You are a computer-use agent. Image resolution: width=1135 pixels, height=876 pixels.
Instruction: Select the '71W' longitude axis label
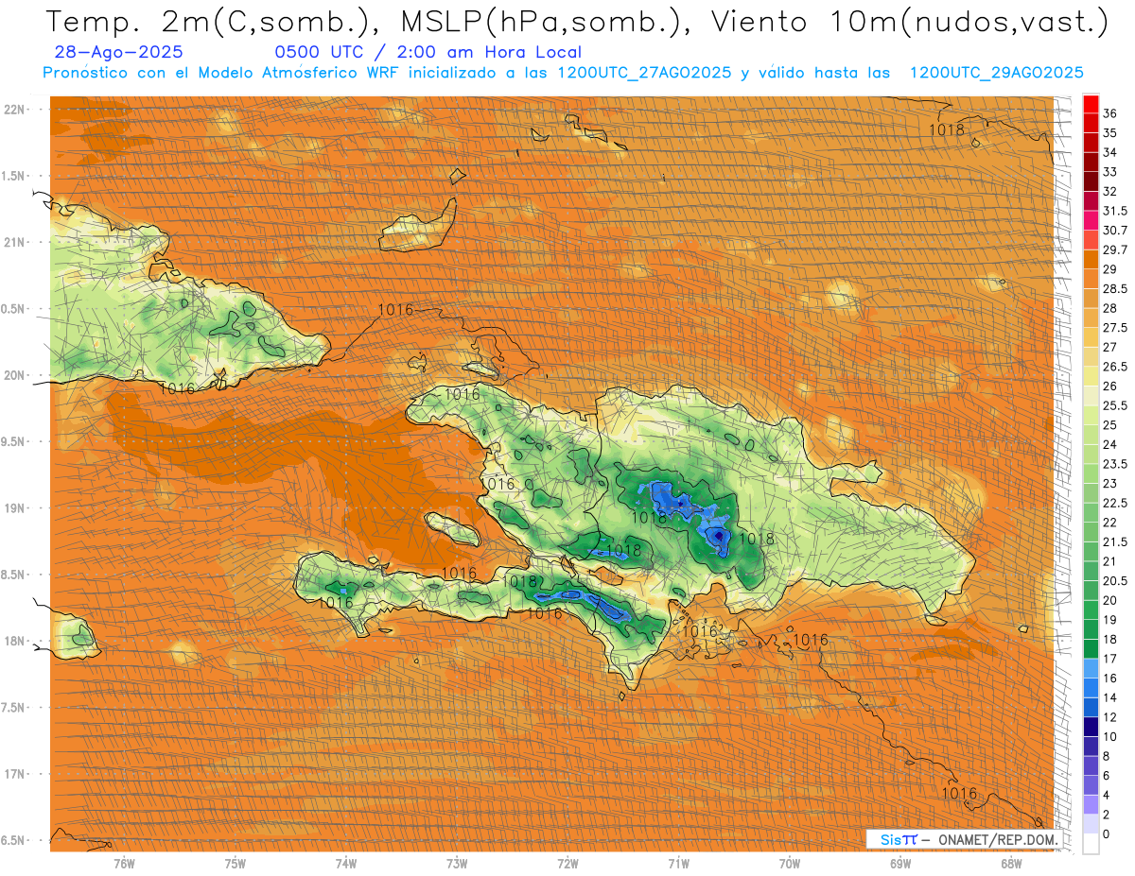click(x=678, y=864)
